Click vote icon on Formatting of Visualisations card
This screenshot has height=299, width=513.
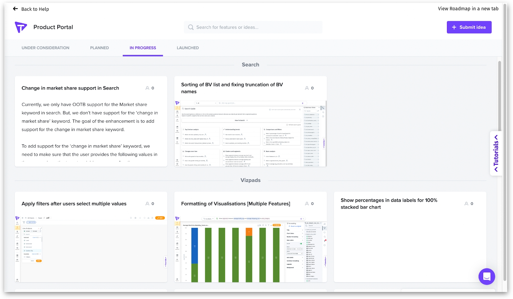(x=307, y=204)
